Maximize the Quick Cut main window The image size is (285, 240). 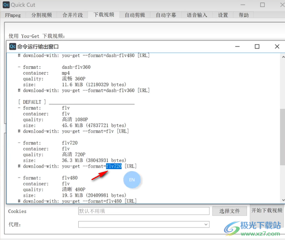pyautogui.click(x=262, y=5)
